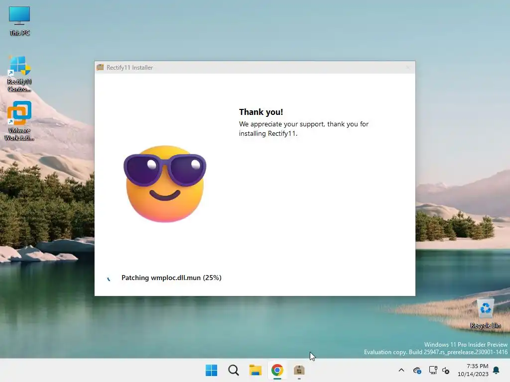Click the OneDrive cloud tray icon
The width and height of the screenshot is (510, 382).
point(417,370)
